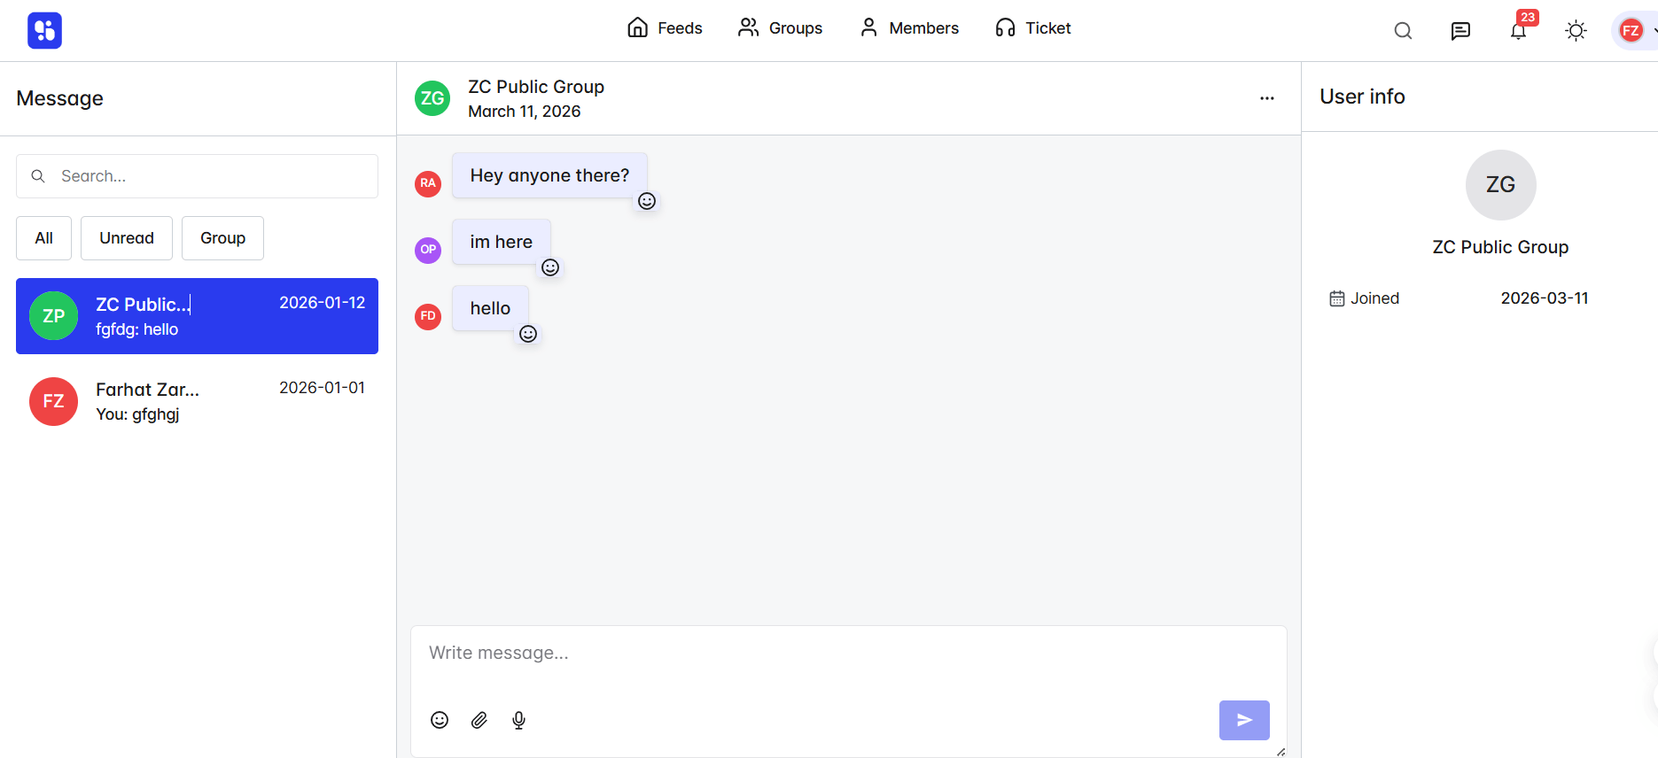Attach a file with paperclip icon
This screenshot has width=1658, height=758.
pos(479,720)
